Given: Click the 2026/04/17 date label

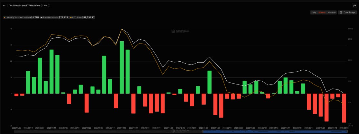Looking at the screenshot, I should 285,128.
